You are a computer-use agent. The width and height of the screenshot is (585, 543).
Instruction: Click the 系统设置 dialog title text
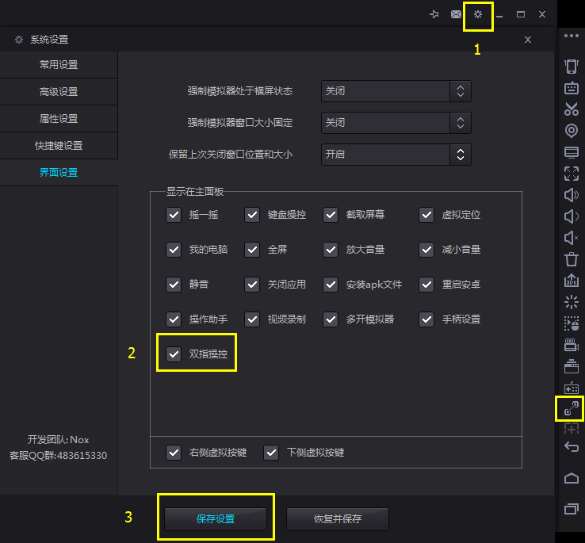(x=49, y=40)
